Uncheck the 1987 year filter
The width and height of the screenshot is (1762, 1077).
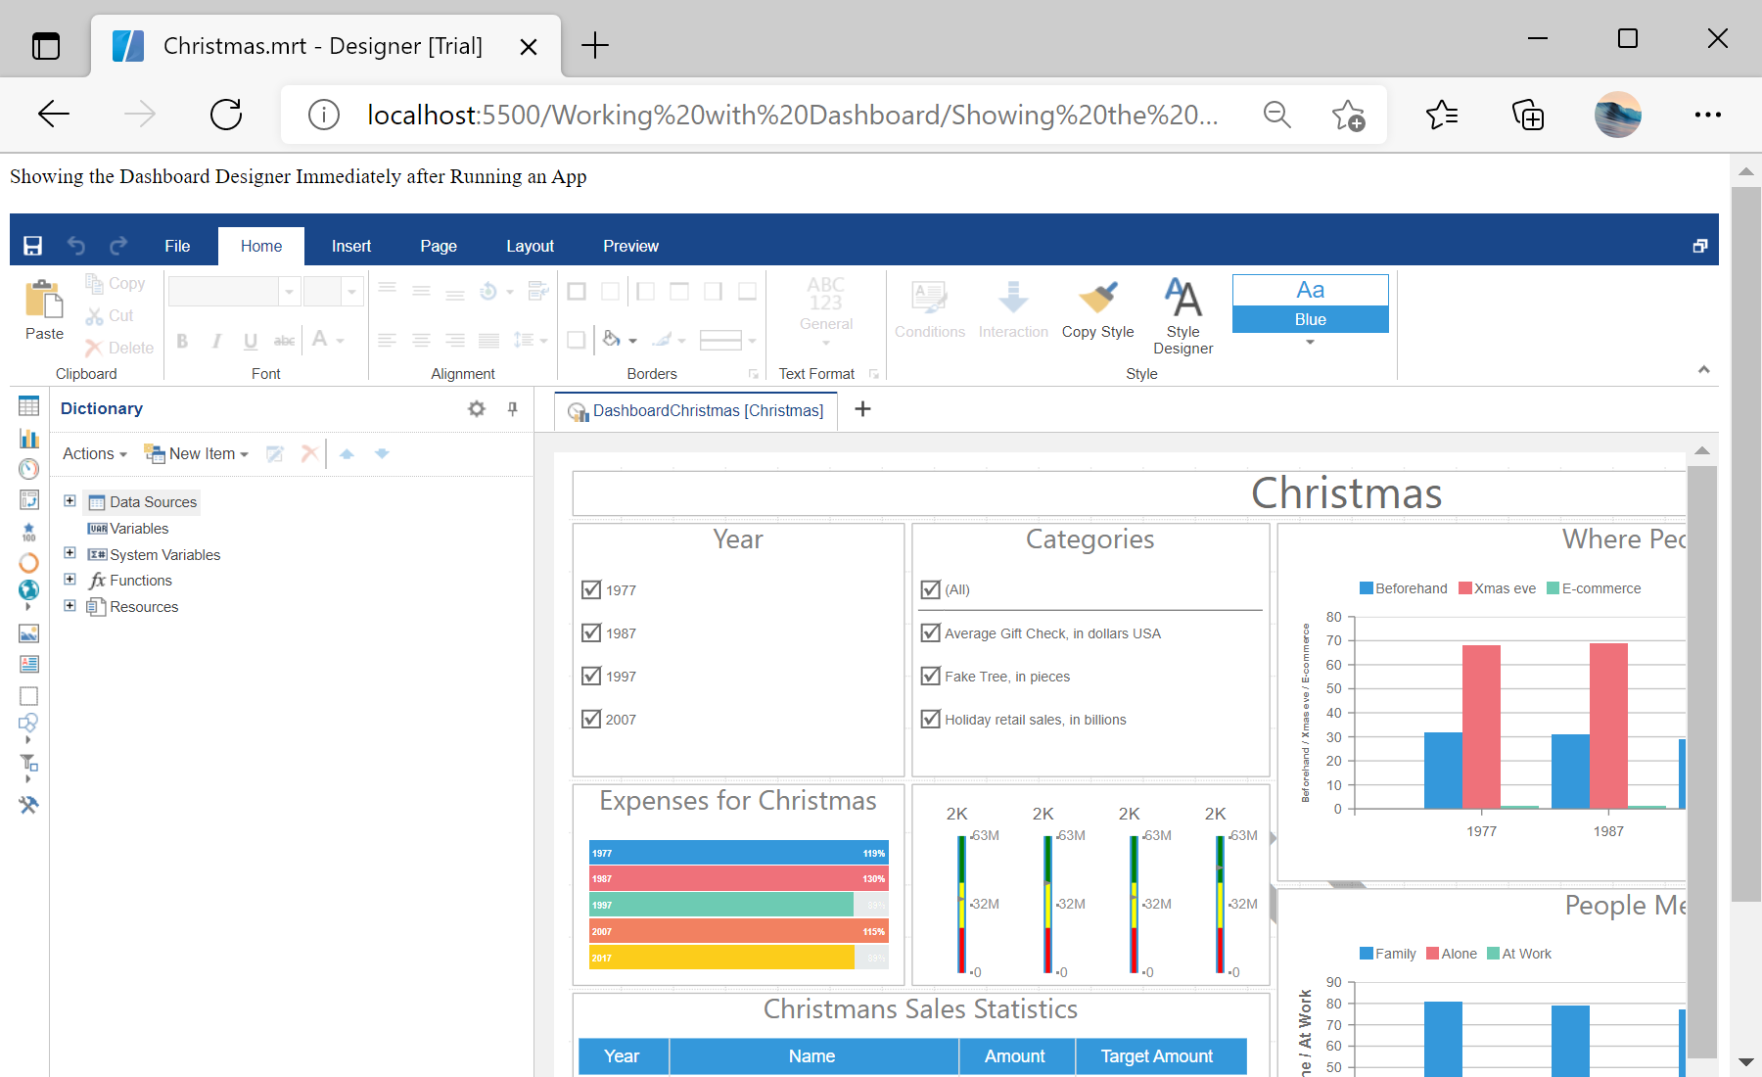tap(591, 632)
